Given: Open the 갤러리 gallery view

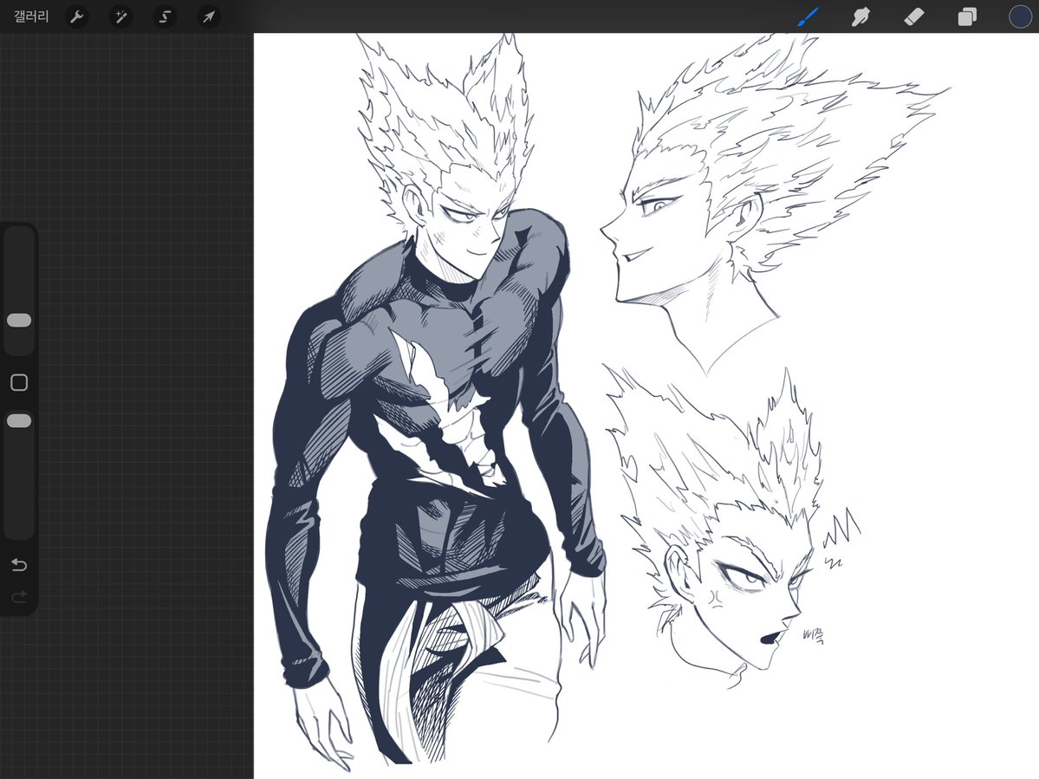Looking at the screenshot, I should click(31, 16).
